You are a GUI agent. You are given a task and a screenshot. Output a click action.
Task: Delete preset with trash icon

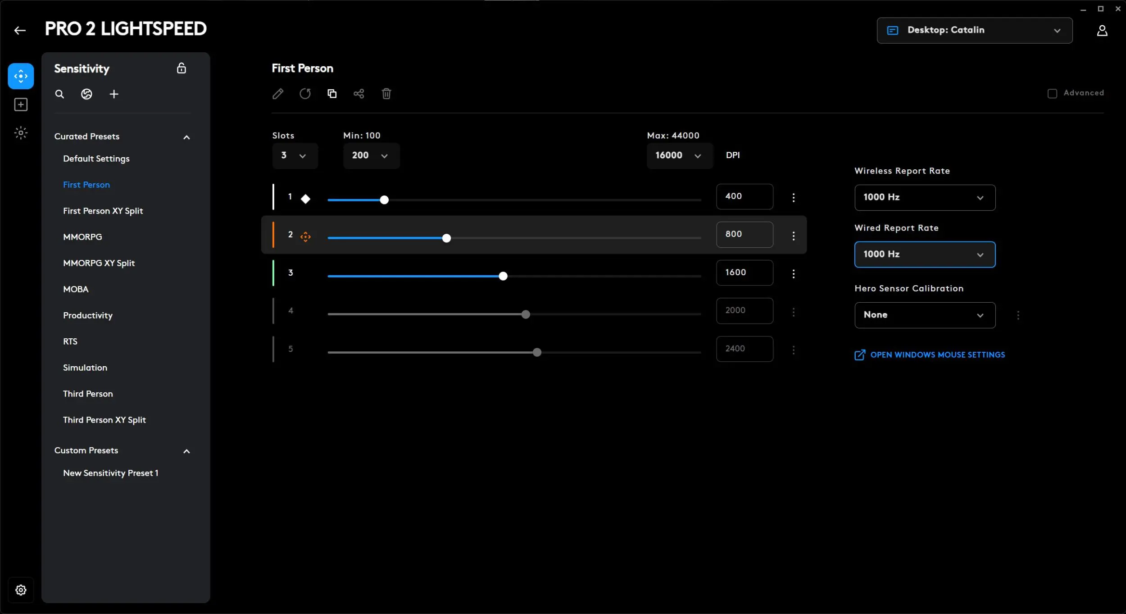(386, 94)
